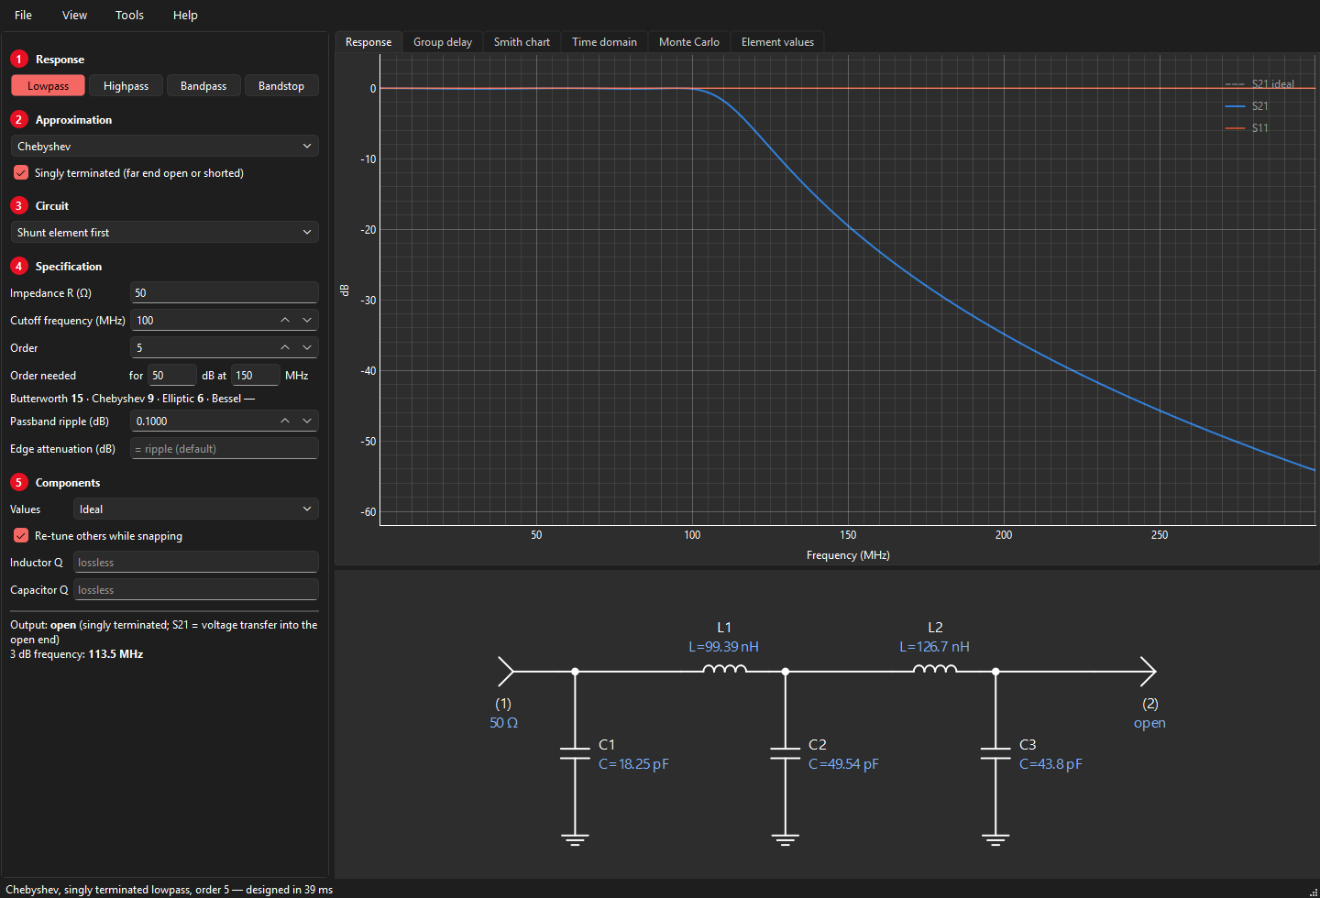The width and height of the screenshot is (1320, 898).
Task: Focus the Edge attenuation (dB) field
Action: (x=224, y=448)
